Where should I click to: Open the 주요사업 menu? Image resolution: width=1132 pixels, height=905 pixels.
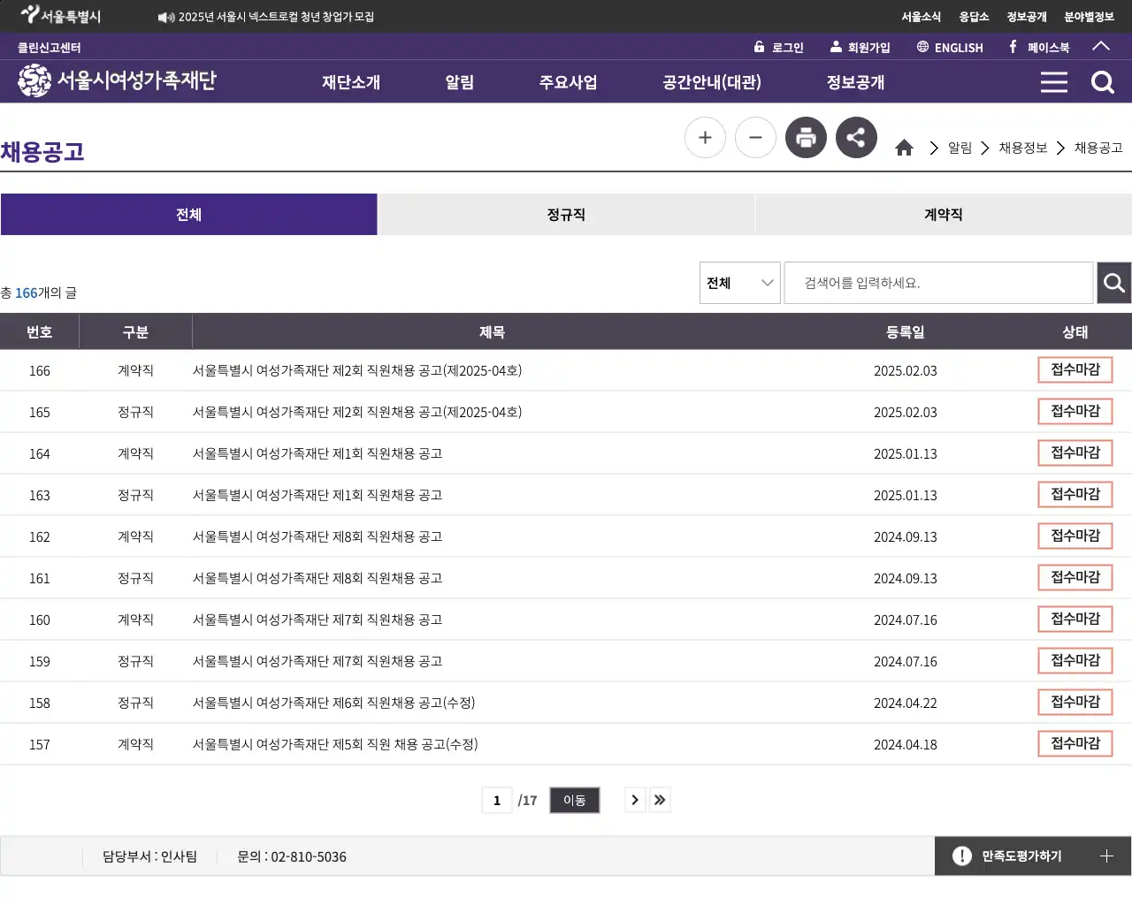(569, 81)
